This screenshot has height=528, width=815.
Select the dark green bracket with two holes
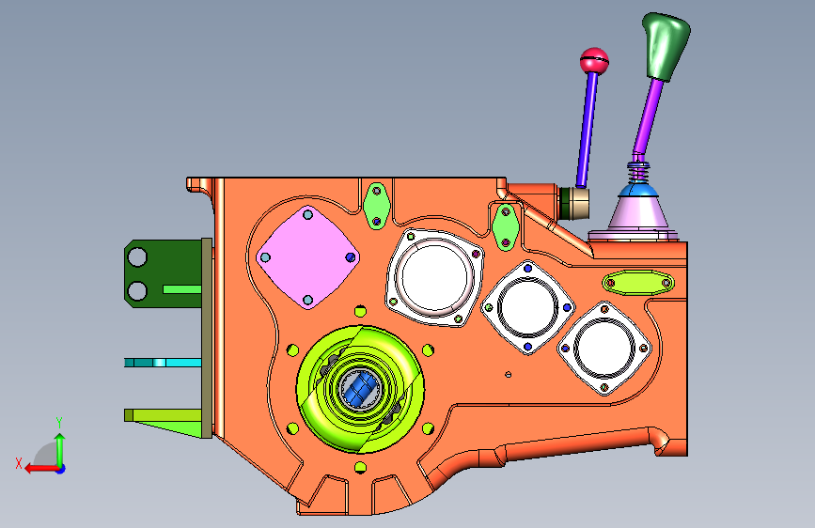click(x=163, y=273)
